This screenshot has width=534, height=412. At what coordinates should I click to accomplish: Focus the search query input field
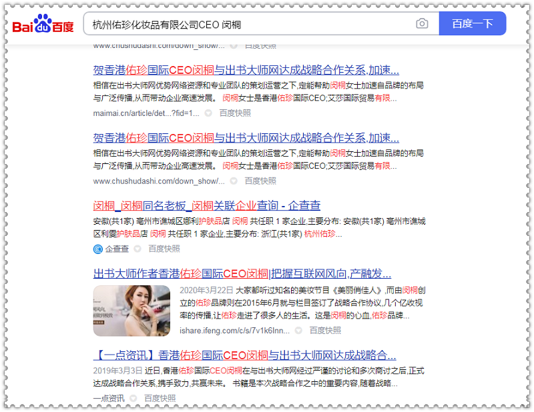pyautogui.click(x=247, y=24)
